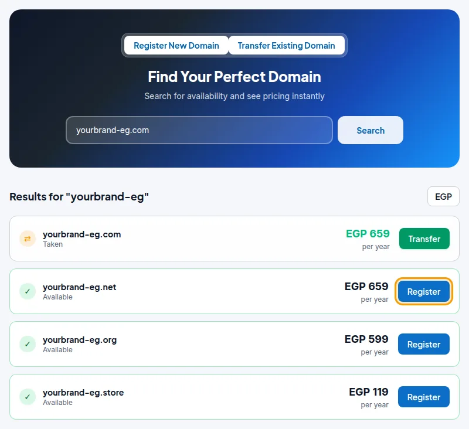Click the EGP 119 price for .store
This screenshot has width=469, height=429.
pyautogui.click(x=369, y=391)
